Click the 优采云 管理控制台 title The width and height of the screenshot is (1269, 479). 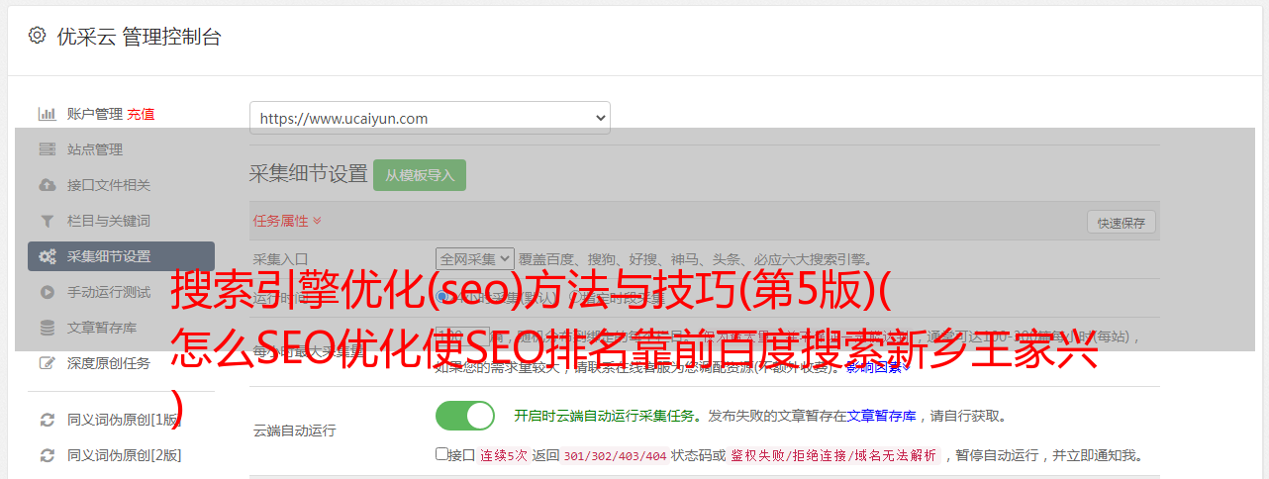pyautogui.click(x=139, y=37)
